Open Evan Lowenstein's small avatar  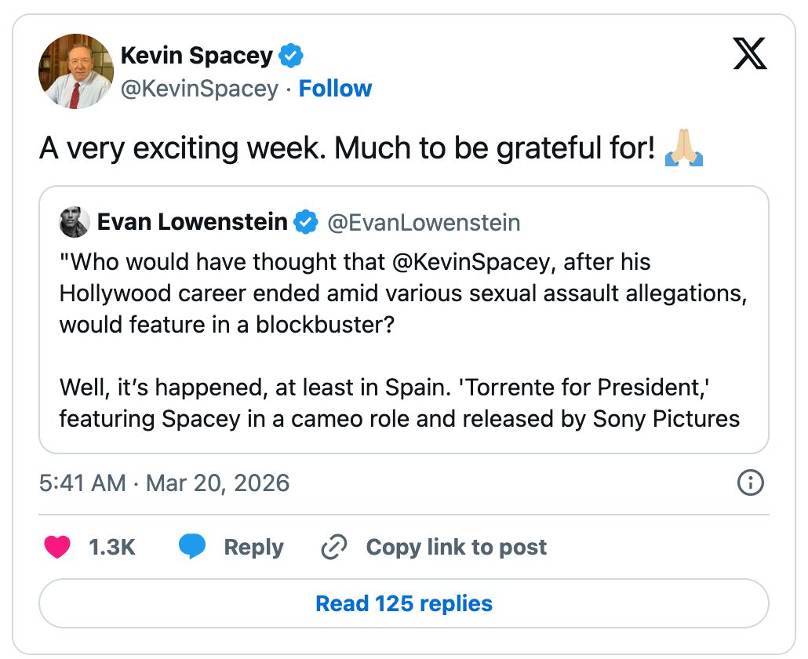pyautogui.click(x=75, y=223)
